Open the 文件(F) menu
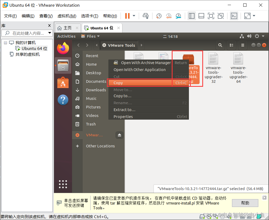The image size is (269, 220). pyautogui.click(x=10, y=16)
